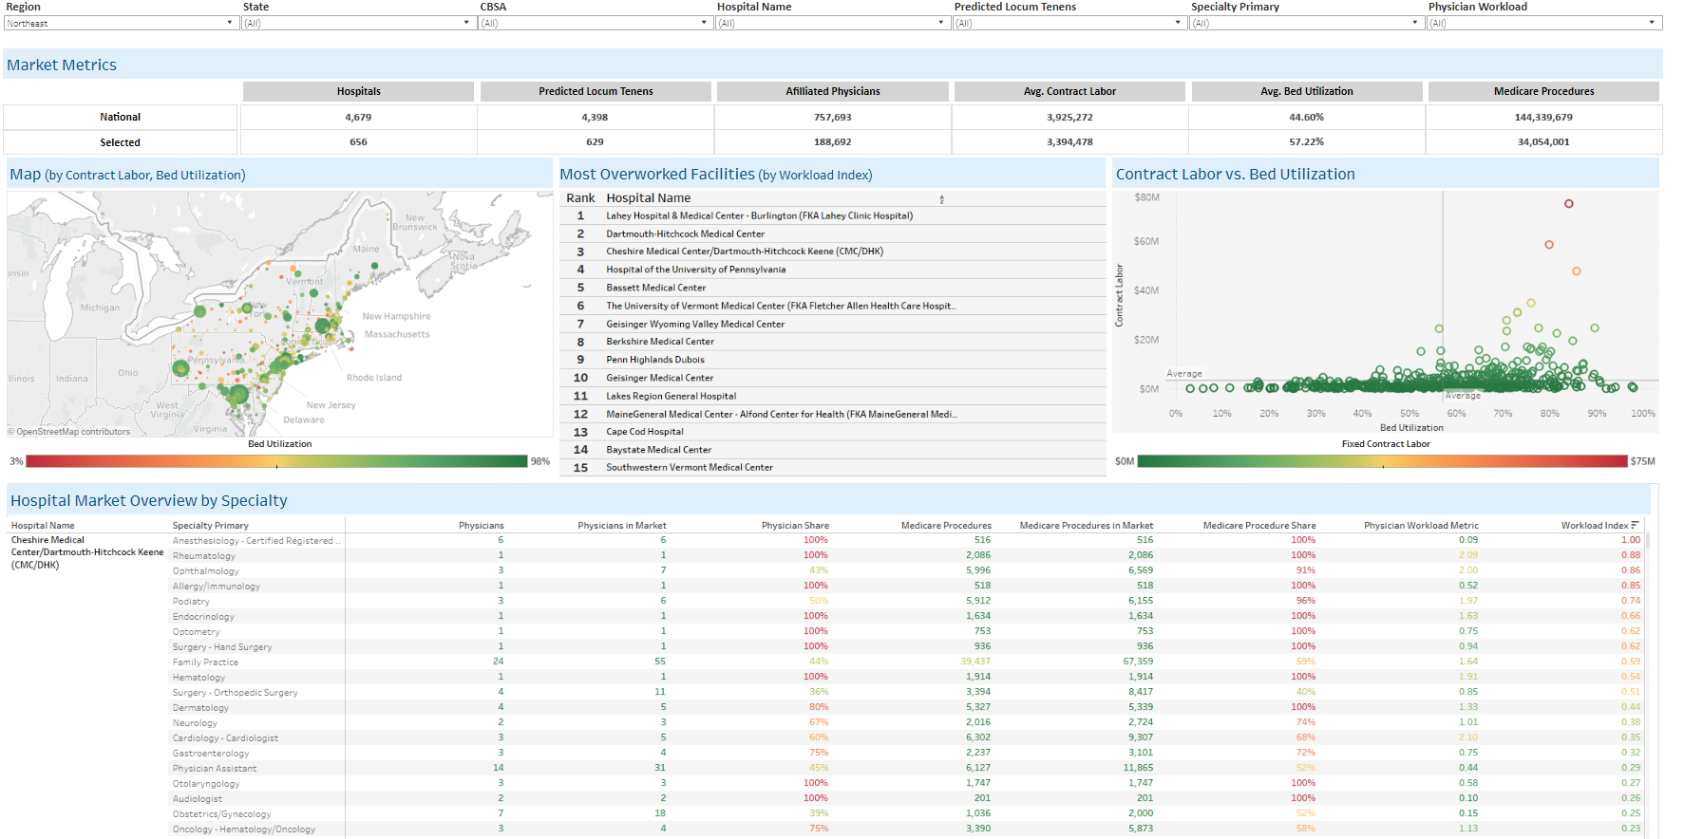Image resolution: width=1703 pixels, height=839 pixels.
Task: Open the Hospital Name filter dropdown
Action: click(x=833, y=23)
